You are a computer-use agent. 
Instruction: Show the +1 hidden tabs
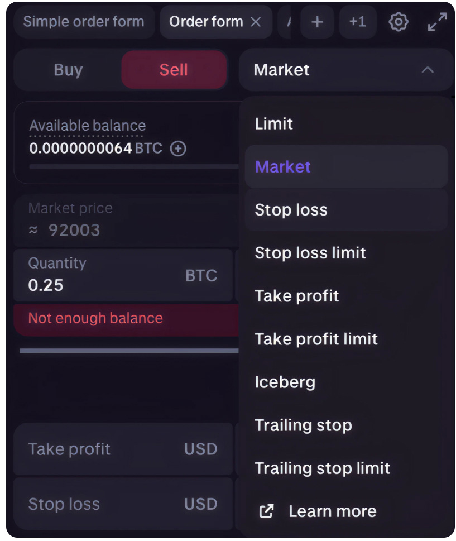[x=357, y=22]
